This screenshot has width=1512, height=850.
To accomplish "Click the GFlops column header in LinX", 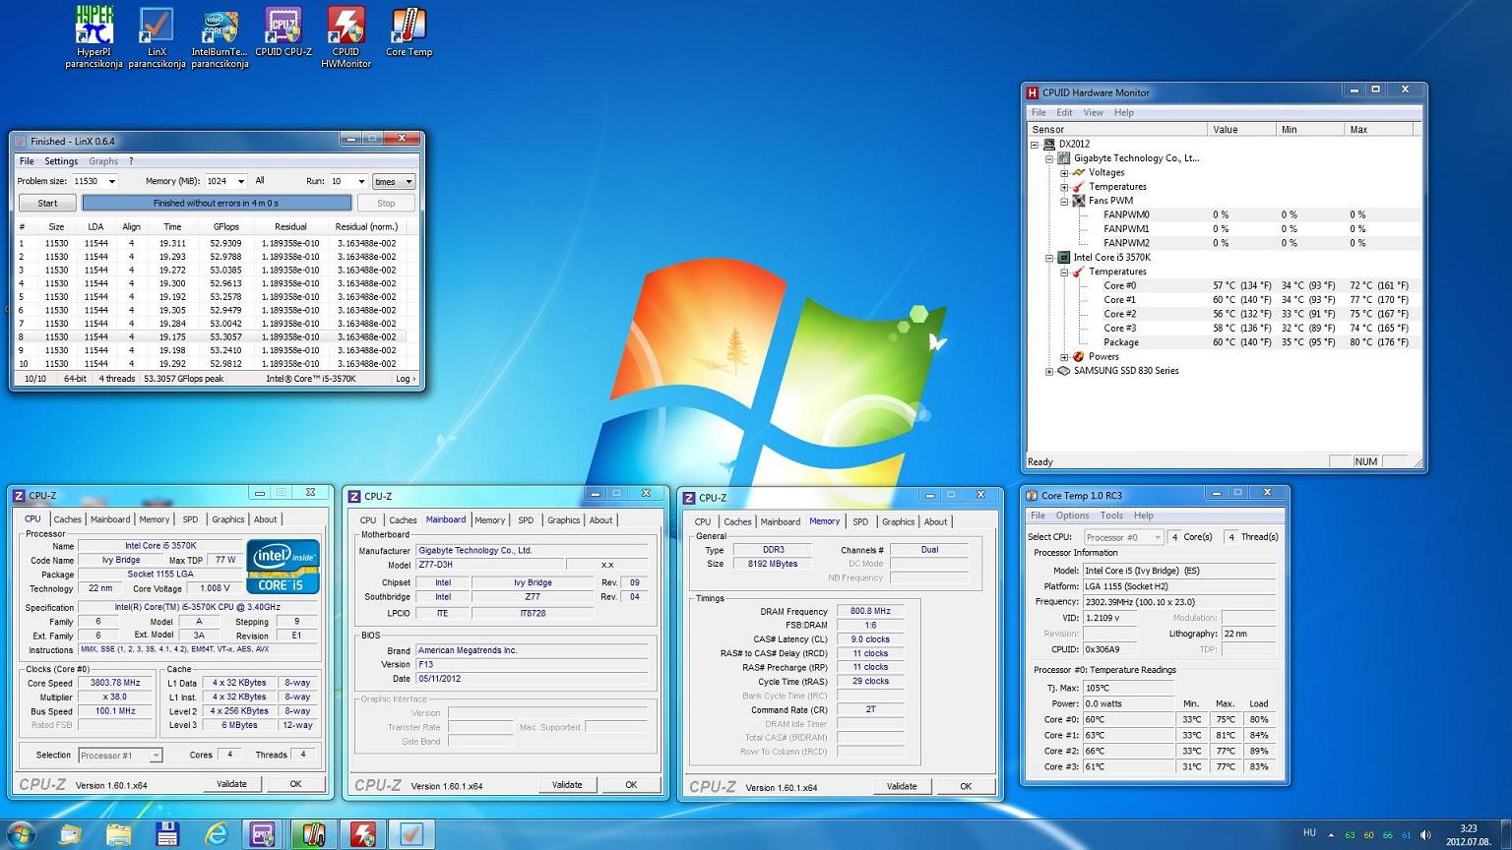I will (x=226, y=226).
